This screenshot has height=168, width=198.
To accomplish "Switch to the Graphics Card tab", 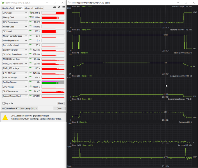I will (x=8, y=8).
